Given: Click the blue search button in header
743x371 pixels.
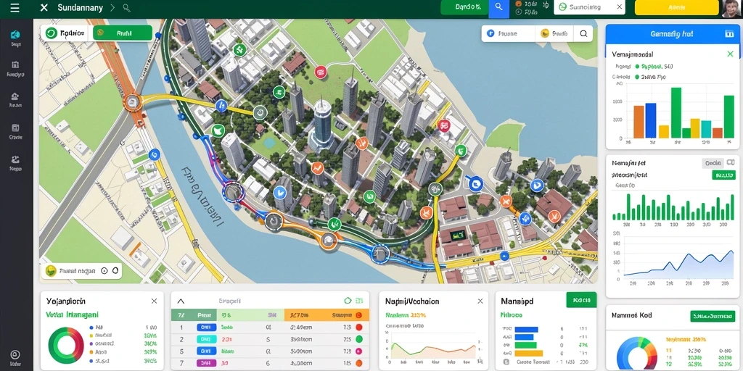Looking at the screenshot, I should tap(498, 7).
